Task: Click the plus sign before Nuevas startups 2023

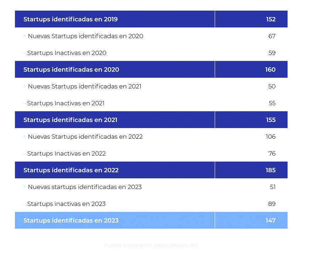Action: (24, 186)
